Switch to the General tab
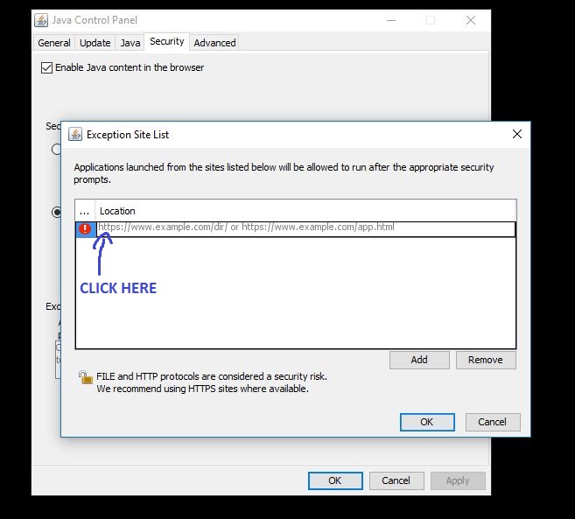The image size is (575, 519). click(54, 43)
